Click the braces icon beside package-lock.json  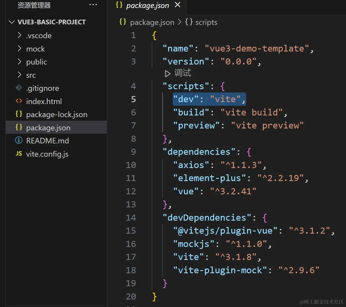coord(19,114)
